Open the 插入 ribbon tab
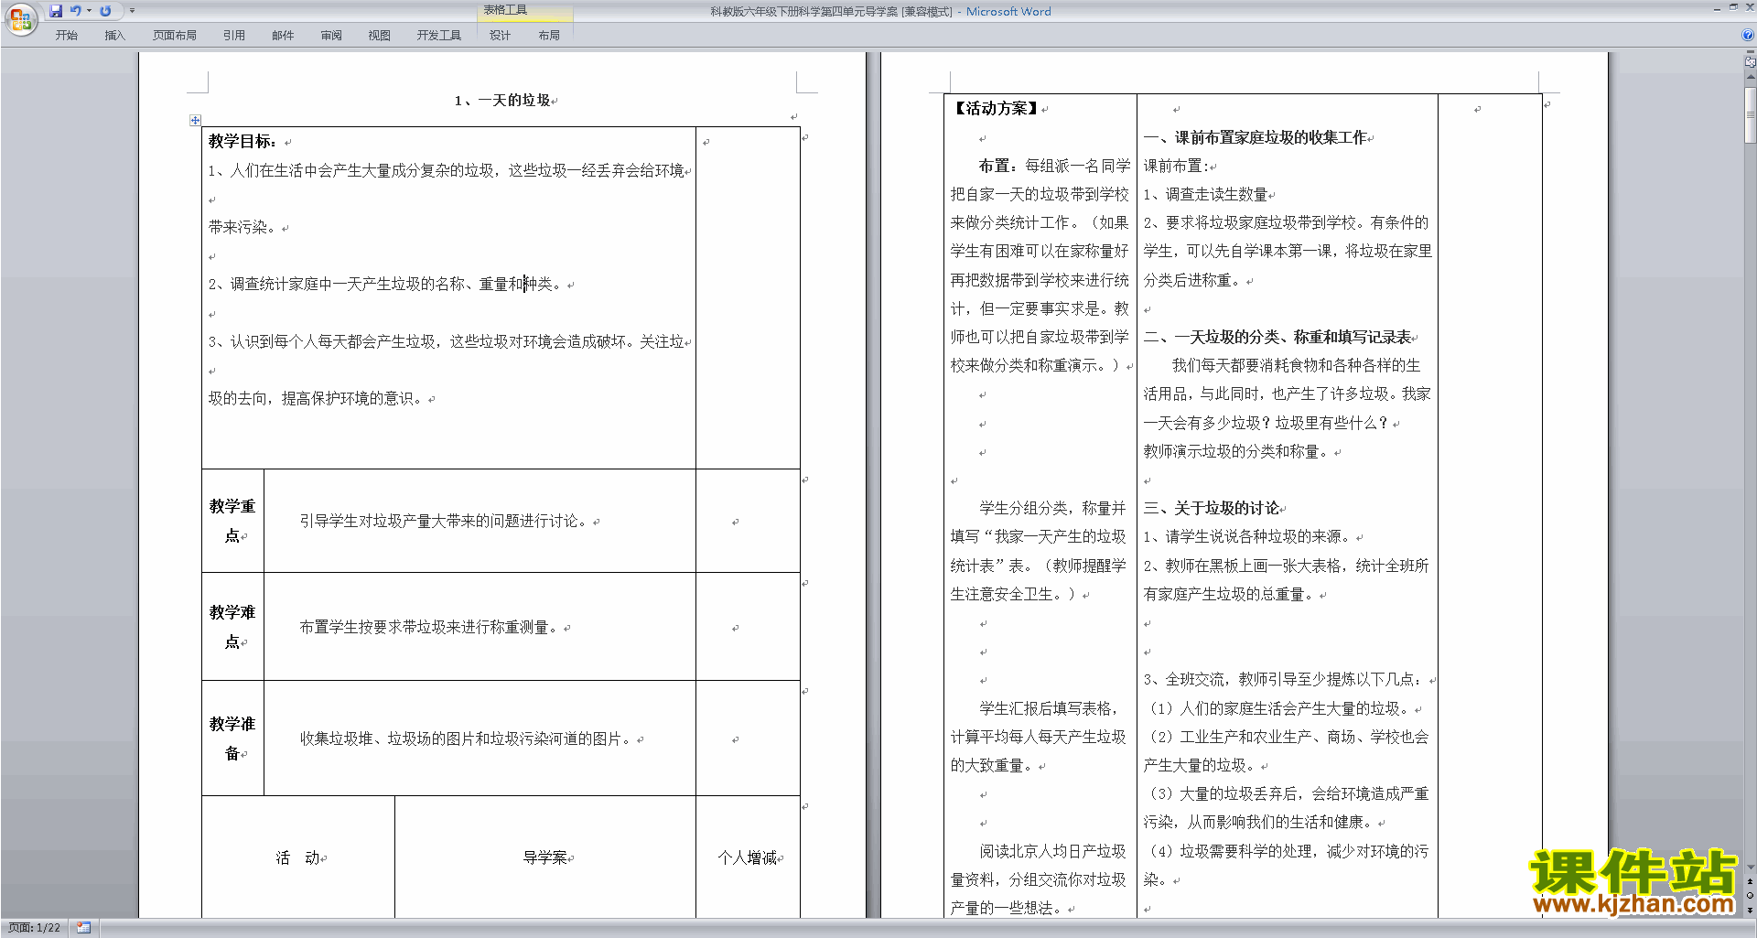 click(114, 36)
